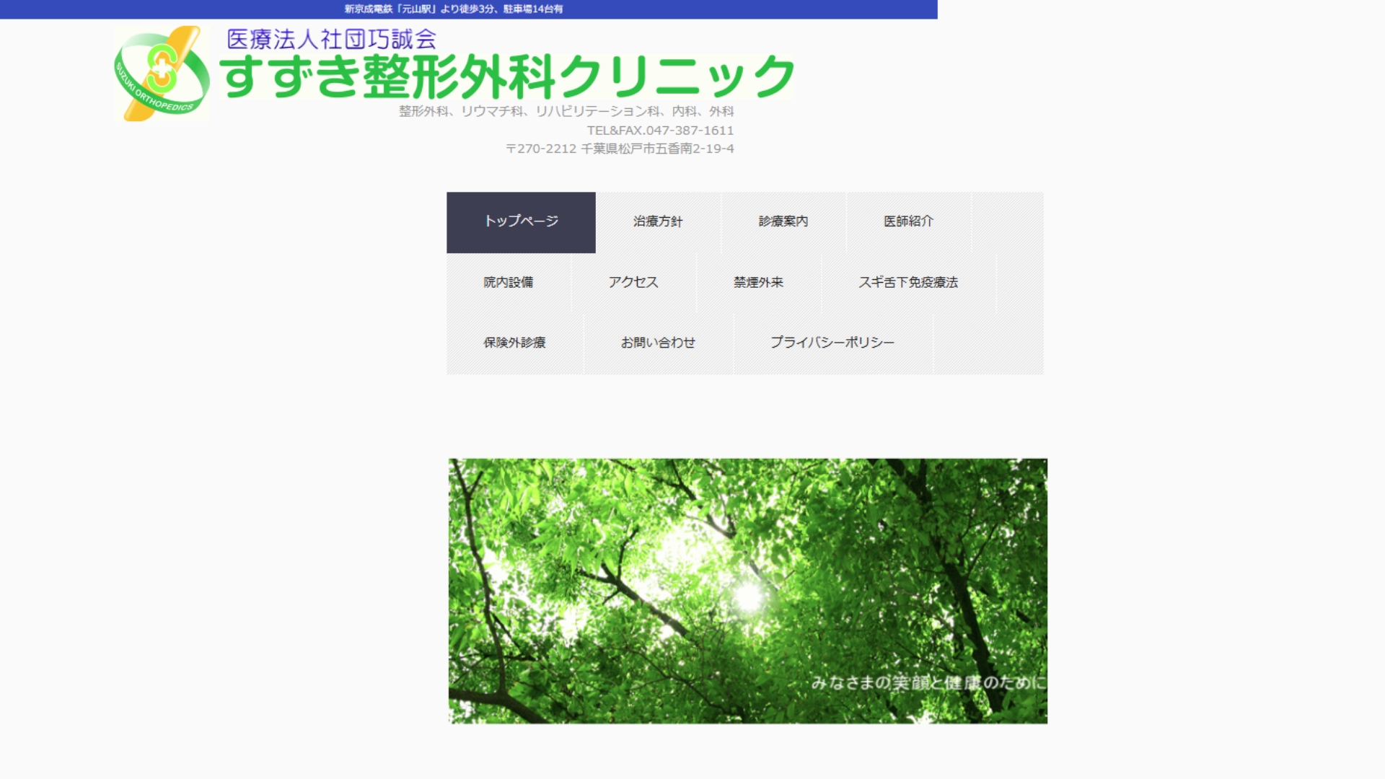Open the 治療方針 page
Viewport: 1385px width, 779px height.
point(658,221)
